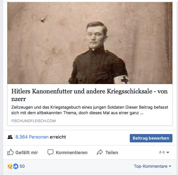
Task: Open the Top-Kommentare sorting dropdown
Action: point(152,166)
